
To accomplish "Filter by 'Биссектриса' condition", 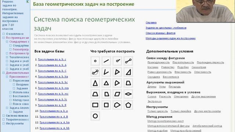I will (x=171, y=77).
